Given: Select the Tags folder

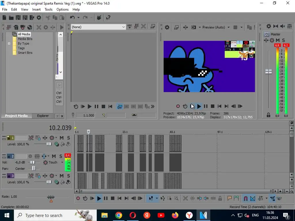Looking at the screenshot, I should pos(21,48).
